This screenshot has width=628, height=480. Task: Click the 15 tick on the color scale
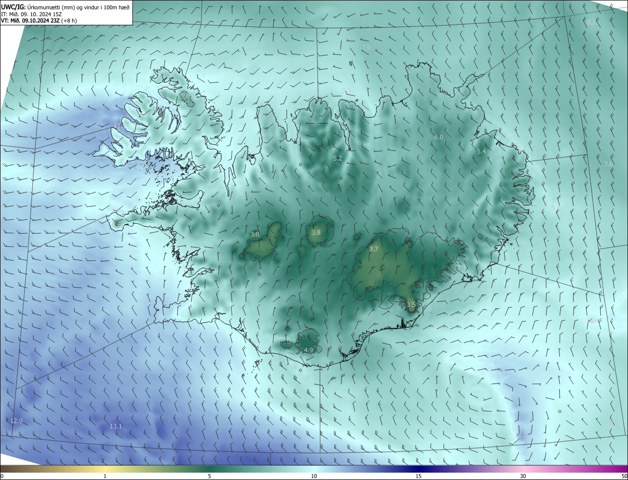419,476
